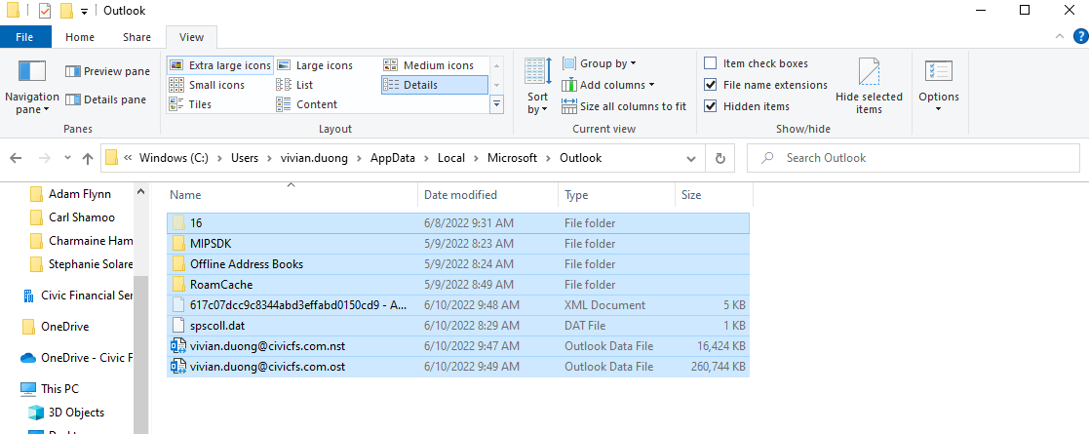Click Hide selected items
Image resolution: width=1089 pixels, height=434 pixels.
tap(869, 86)
